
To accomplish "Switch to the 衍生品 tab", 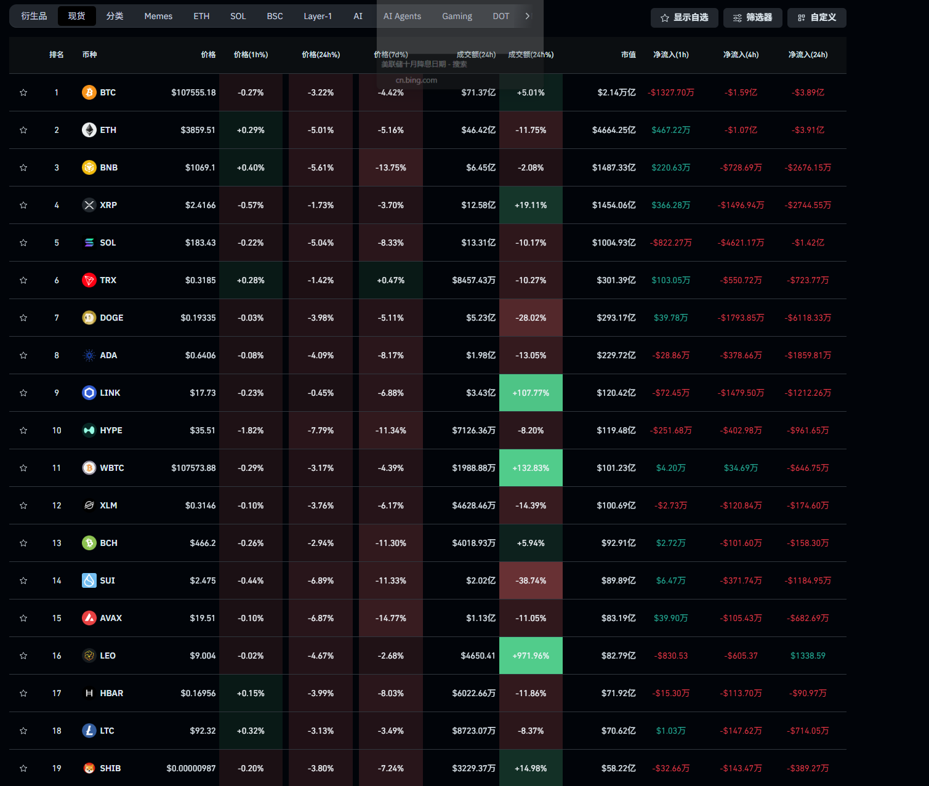I will [34, 16].
